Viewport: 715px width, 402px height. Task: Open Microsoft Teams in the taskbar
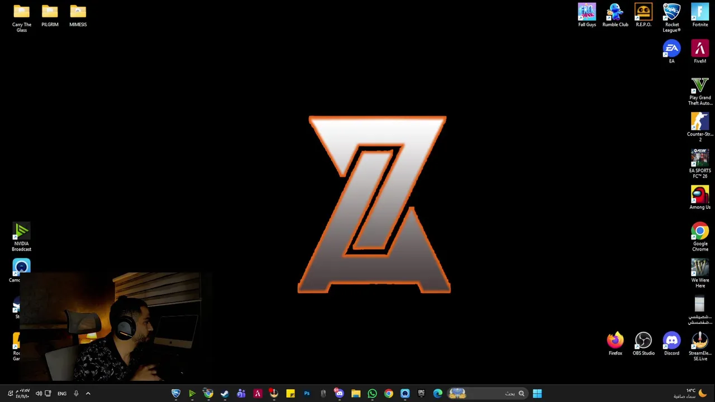(x=241, y=394)
